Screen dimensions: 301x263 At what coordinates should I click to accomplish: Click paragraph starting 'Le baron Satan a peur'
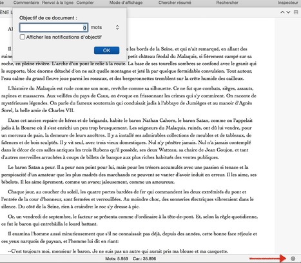129,175
